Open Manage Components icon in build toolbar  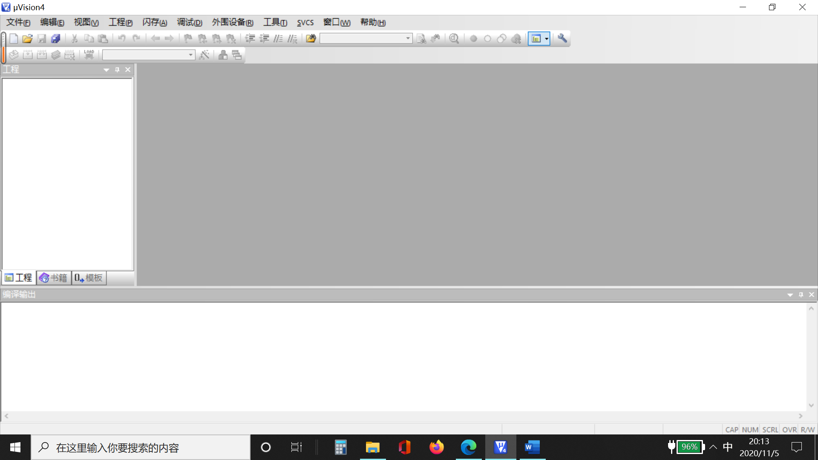coord(223,55)
